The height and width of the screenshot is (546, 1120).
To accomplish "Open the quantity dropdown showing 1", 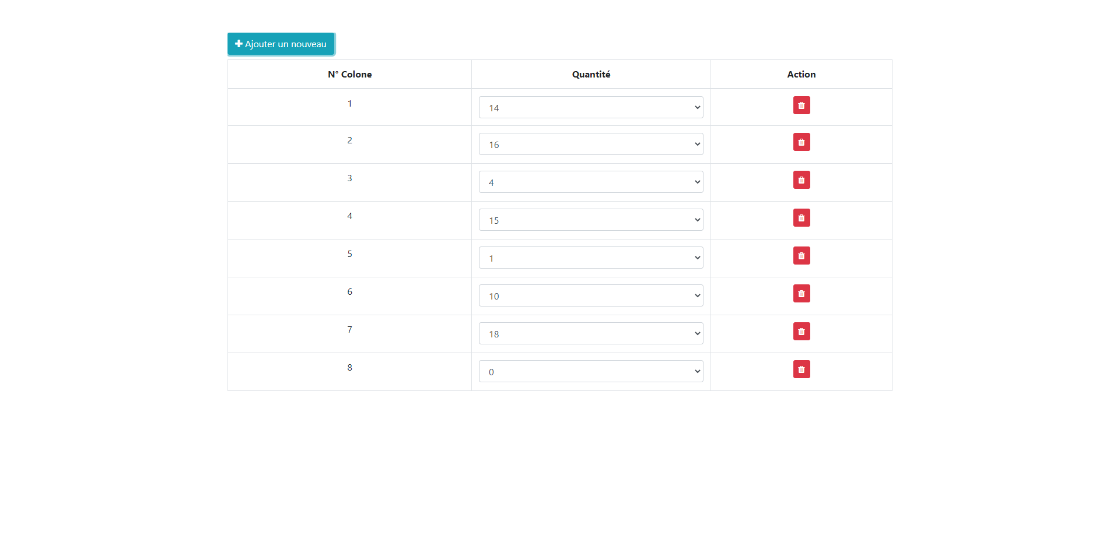I will pos(591,257).
